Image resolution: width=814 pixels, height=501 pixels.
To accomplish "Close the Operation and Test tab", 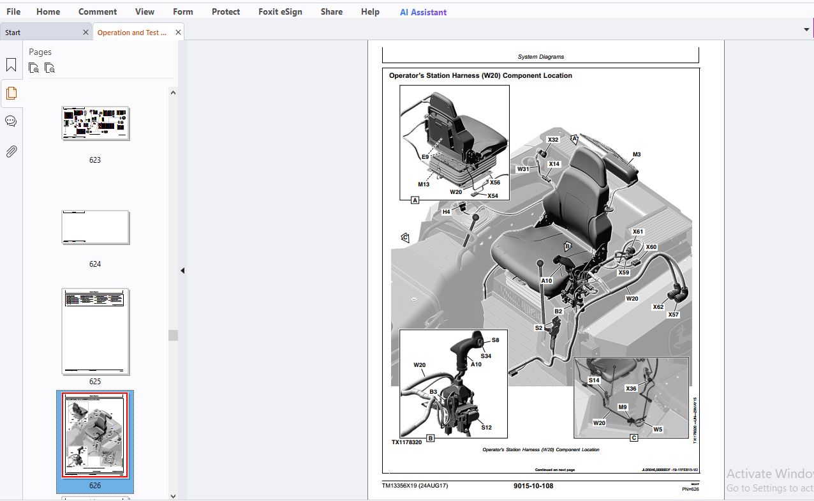I will click(178, 32).
